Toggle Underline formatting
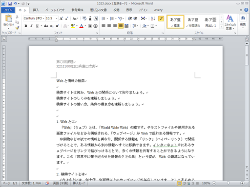 [37, 26]
